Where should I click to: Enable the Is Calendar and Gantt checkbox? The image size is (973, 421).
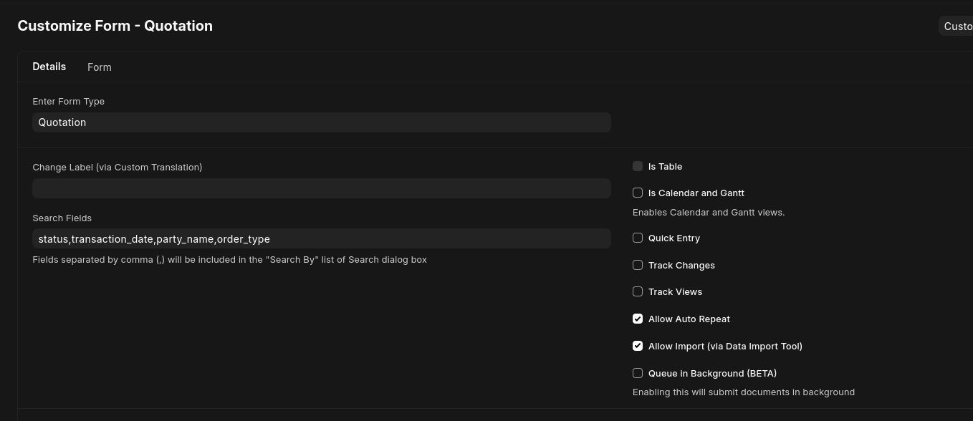[x=638, y=193]
